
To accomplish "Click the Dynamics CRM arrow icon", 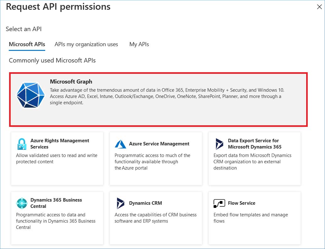I will click(121, 203).
